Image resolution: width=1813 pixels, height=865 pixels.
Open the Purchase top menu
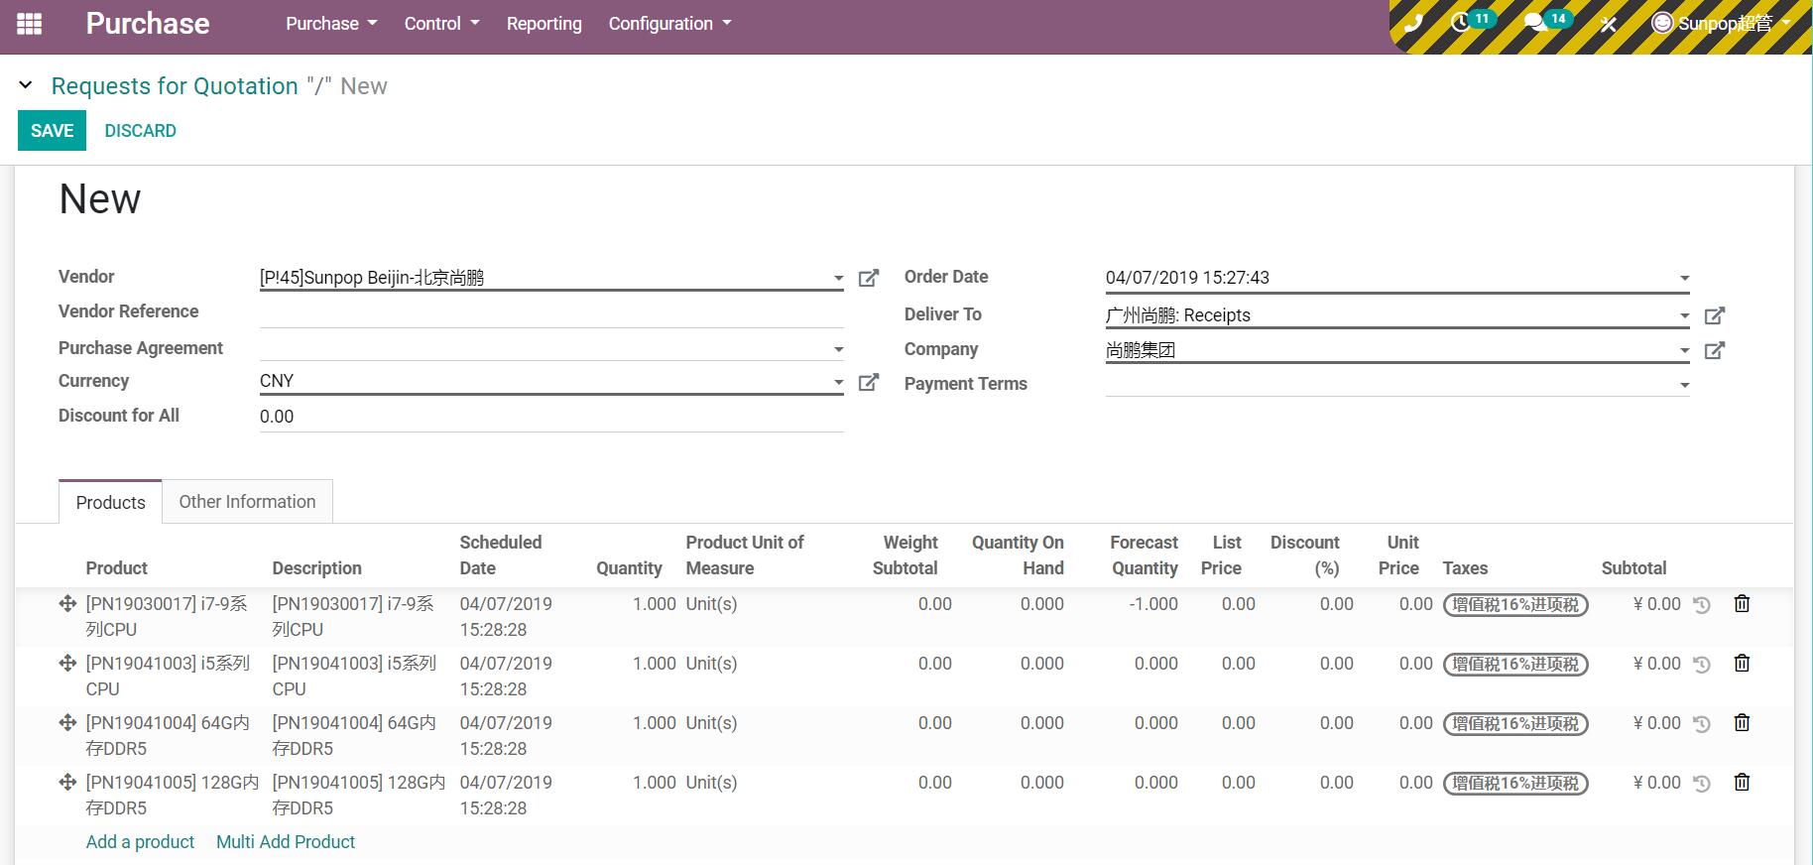[x=331, y=24]
